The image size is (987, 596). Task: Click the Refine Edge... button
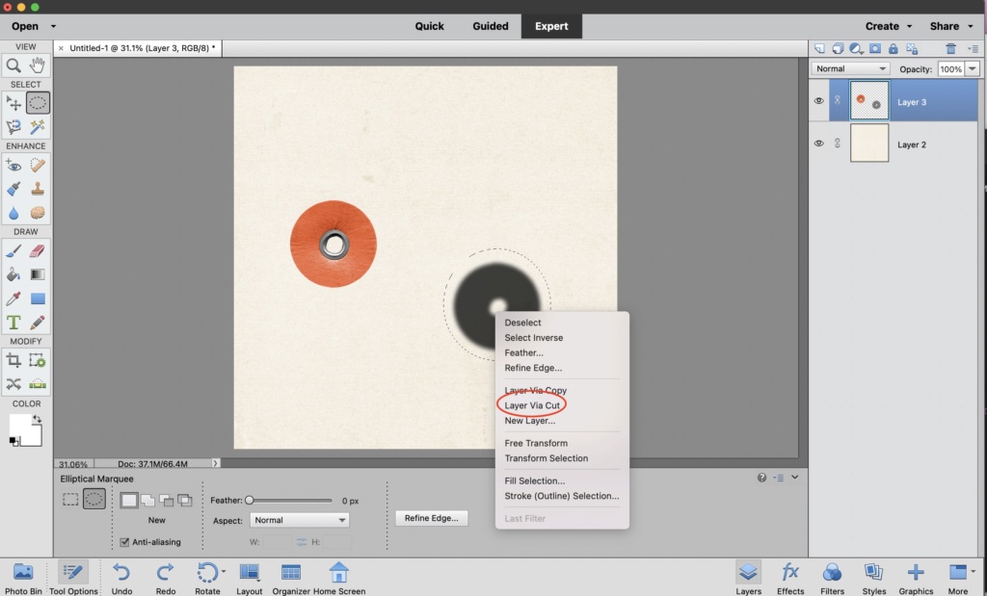tap(431, 518)
